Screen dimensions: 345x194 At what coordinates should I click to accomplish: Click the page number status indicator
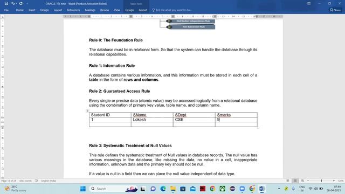9,181
